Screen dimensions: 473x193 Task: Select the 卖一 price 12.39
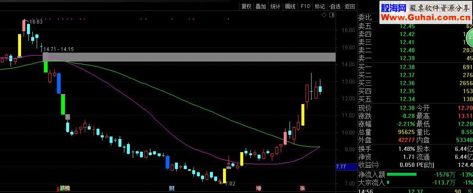point(407,58)
